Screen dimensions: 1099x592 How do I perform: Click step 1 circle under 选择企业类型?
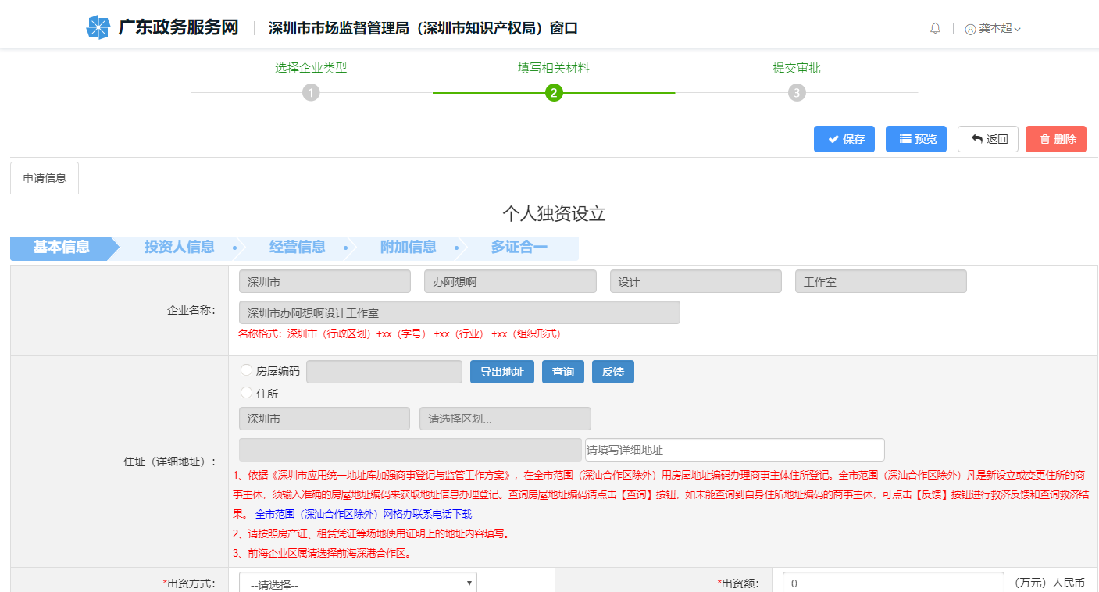click(x=312, y=92)
